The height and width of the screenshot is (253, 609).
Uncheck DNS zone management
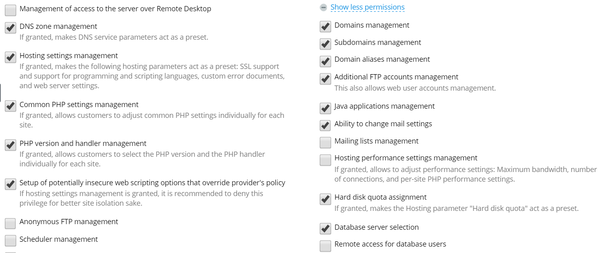click(x=10, y=28)
